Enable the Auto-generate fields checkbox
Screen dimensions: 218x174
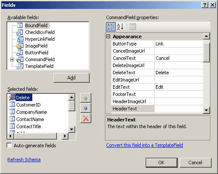(x=9, y=146)
